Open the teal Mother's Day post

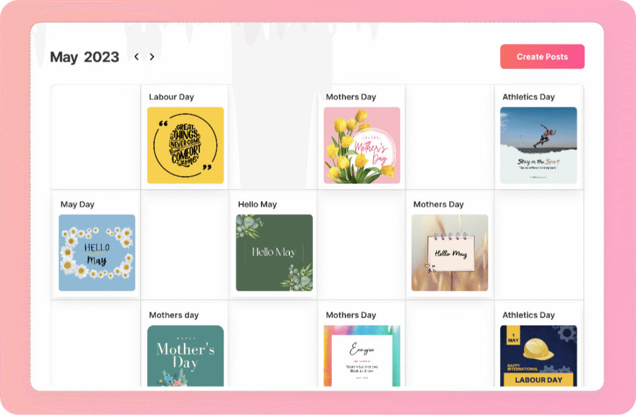tap(185, 355)
